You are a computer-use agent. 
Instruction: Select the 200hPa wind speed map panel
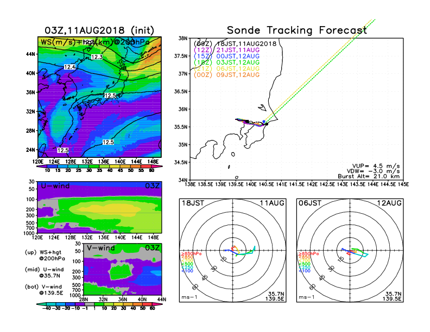click(x=99, y=97)
